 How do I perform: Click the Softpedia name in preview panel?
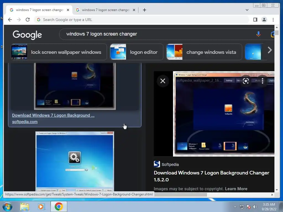point(170,165)
